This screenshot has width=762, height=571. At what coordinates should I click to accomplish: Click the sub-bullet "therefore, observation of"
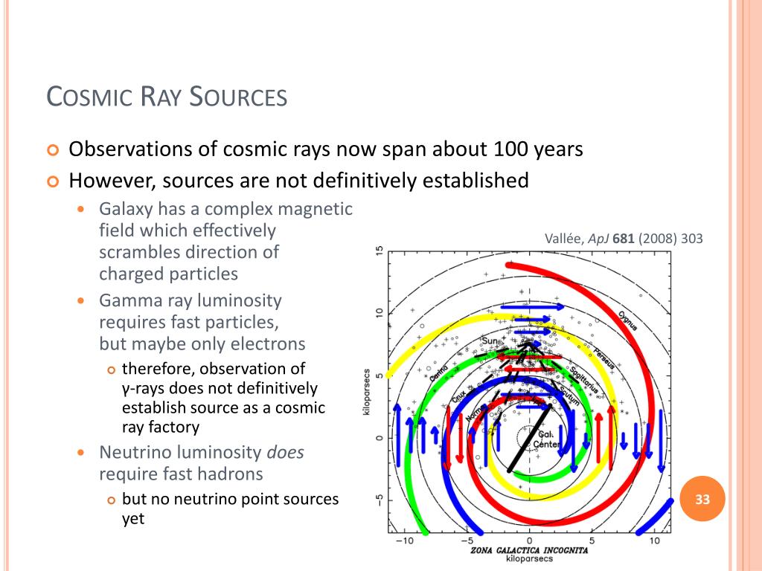pos(214,369)
